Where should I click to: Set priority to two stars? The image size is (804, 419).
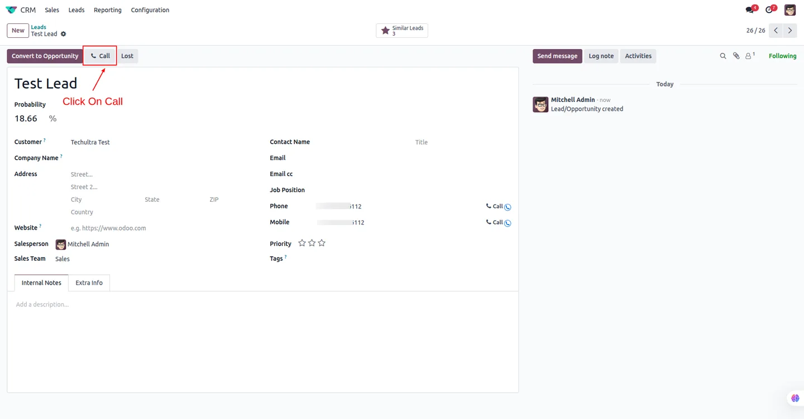312,243
